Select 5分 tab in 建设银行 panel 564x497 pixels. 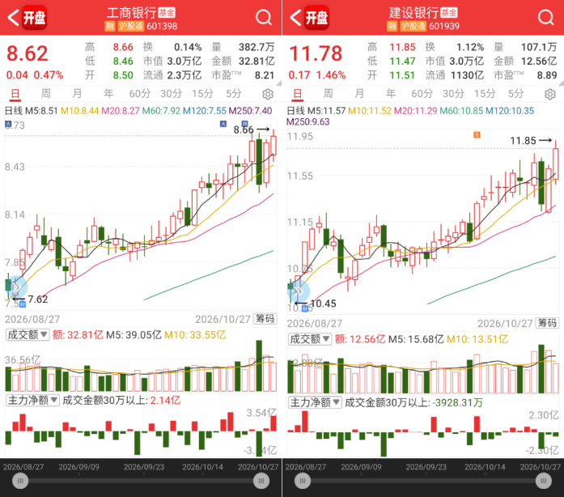click(x=515, y=94)
